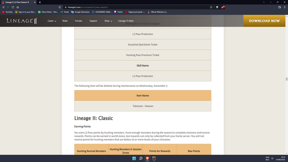The image size is (288, 162).
Task: Click the Earning Points subheading
Action: tap(82, 126)
